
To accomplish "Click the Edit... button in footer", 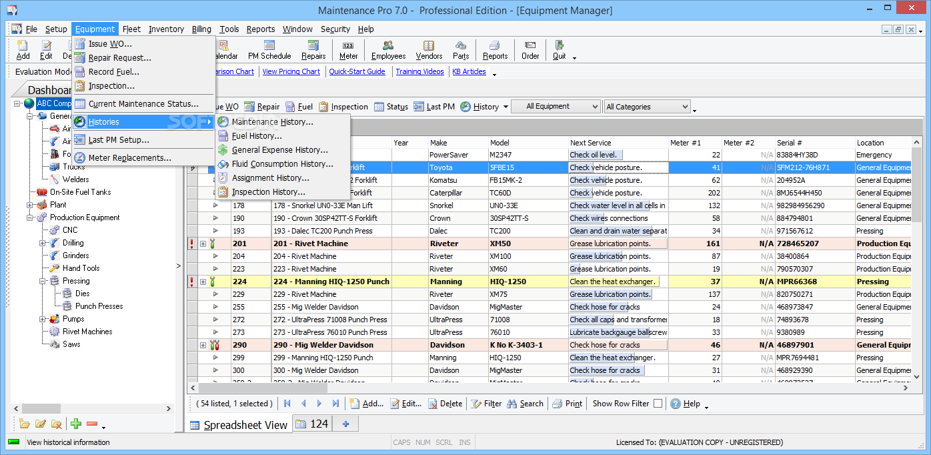I will click(405, 404).
